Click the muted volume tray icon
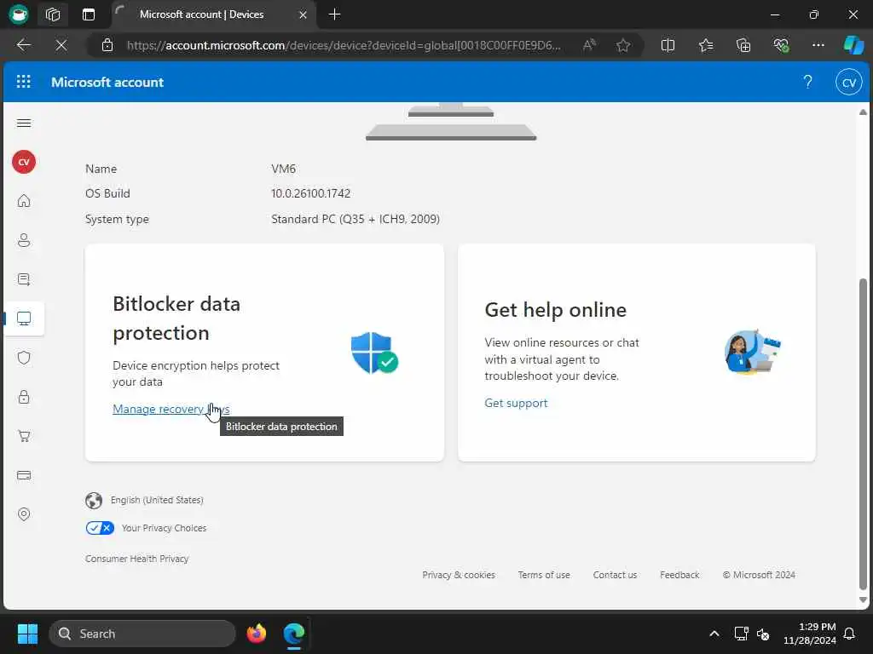Screen dimensions: 873x654 click(763, 634)
